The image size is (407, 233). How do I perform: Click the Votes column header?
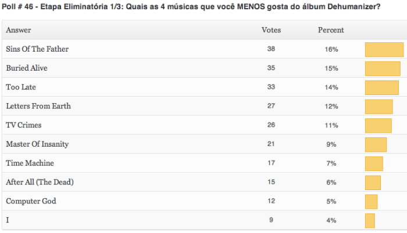coord(271,30)
